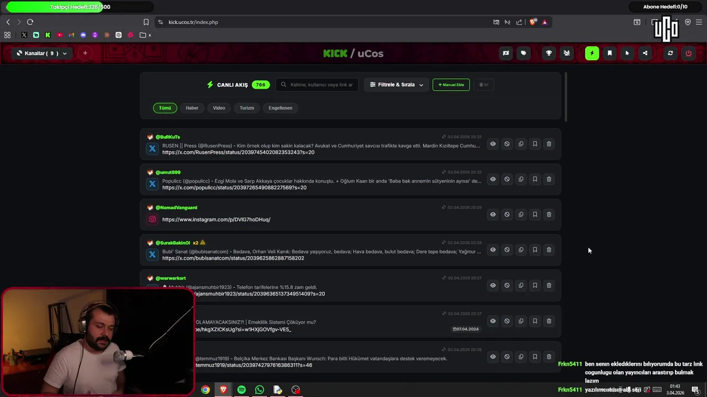The image size is (707, 397).
Task: Block the @BuRKuTs entry with ban icon
Action: [x=507, y=144]
